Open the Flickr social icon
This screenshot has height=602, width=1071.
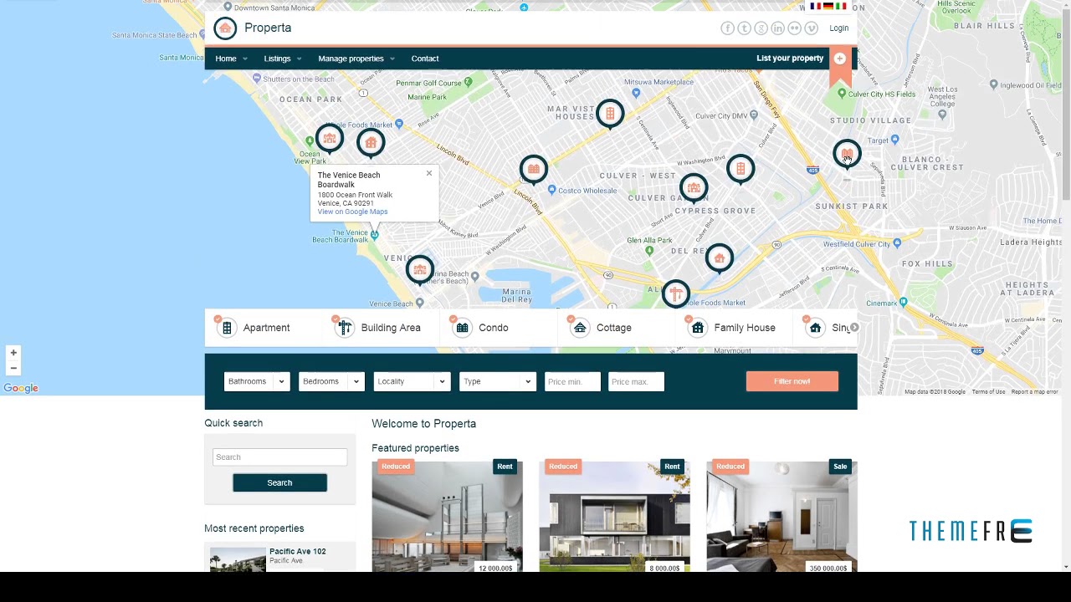794,28
